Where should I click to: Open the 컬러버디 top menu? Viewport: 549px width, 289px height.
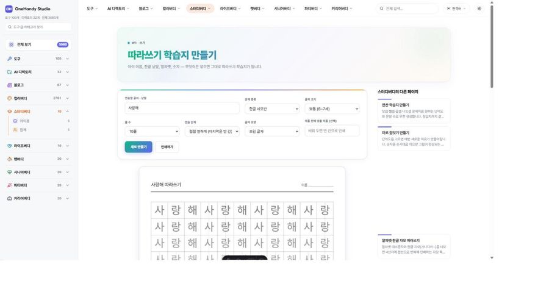[171, 9]
